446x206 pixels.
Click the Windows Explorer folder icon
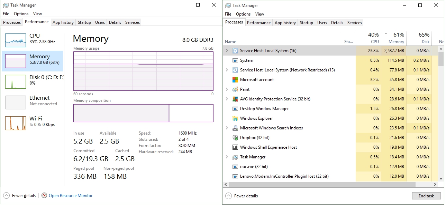(x=235, y=118)
